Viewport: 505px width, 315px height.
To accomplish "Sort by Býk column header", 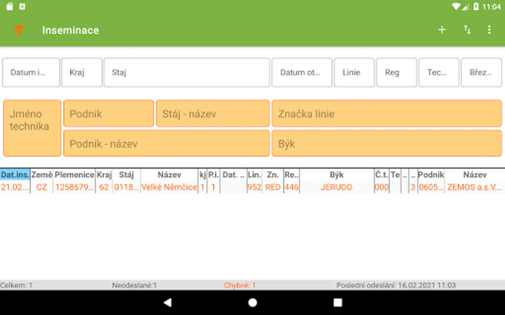I will point(337,175).
